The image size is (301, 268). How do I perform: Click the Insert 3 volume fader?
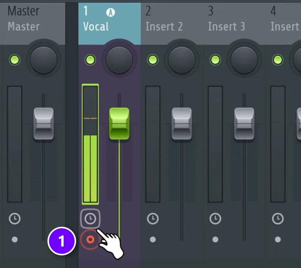(244, 123)
